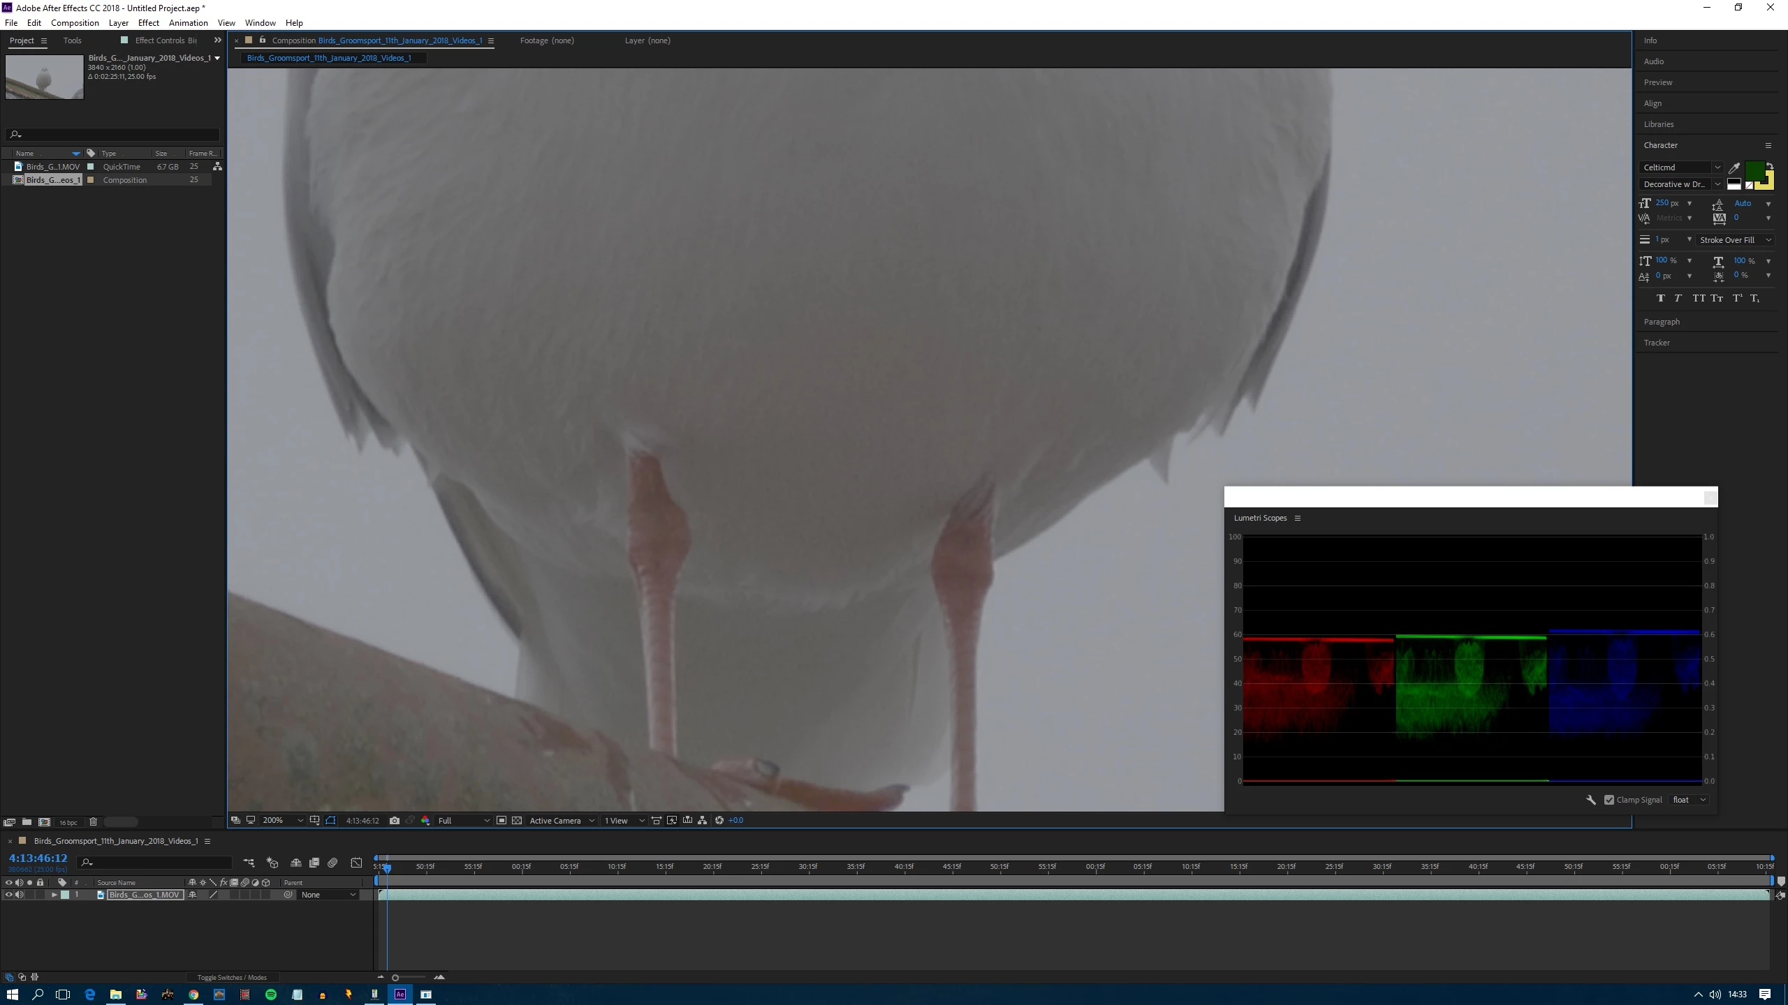Uncheck the Clamp Signal checkbox
This screenshot has height=1005, width=1788.
click(1609, 800)
